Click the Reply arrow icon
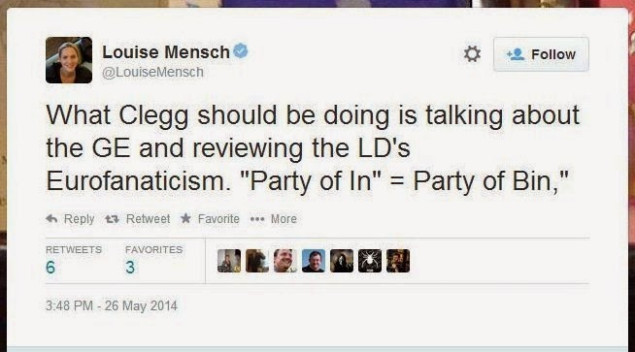The width and height of the screenshot is (635, 352). (x=51, y=219)
